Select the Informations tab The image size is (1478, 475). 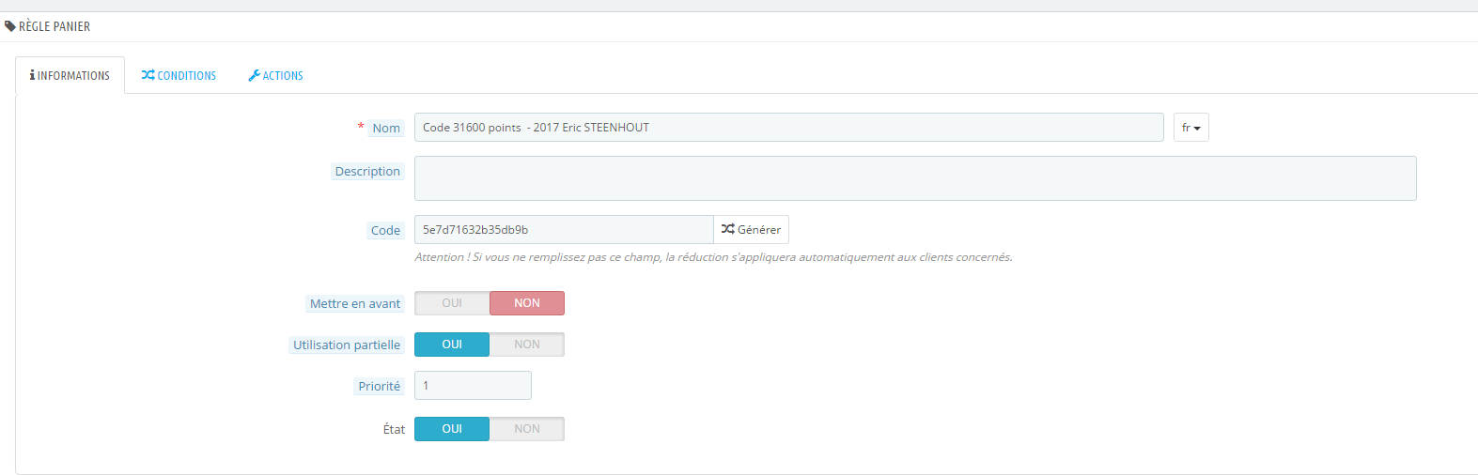point(70,75)
